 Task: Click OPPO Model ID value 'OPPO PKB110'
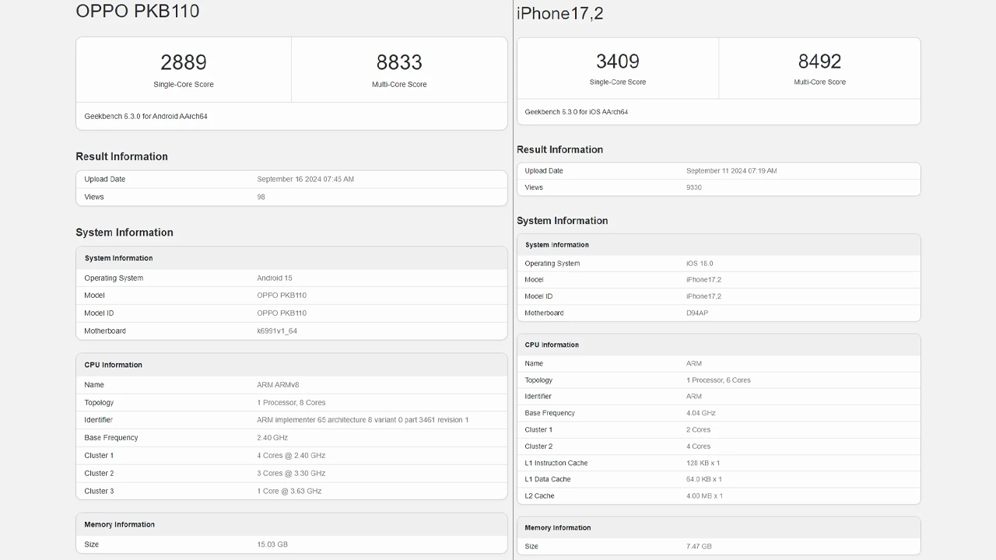[282, 313]
